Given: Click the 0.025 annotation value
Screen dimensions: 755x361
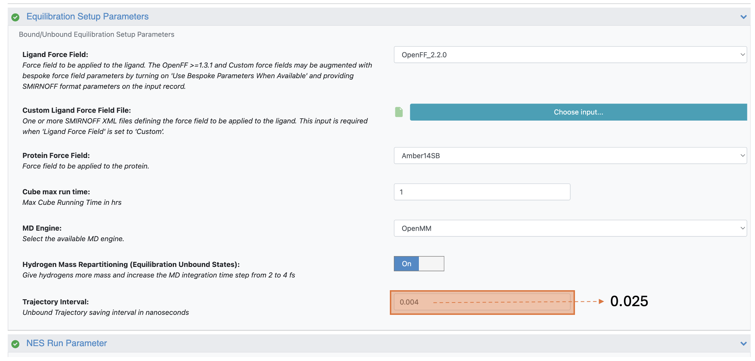Looking at the screenshot, I should [x=629, y=301].
